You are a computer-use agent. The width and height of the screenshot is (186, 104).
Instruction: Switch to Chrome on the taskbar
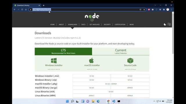[108, 101]
